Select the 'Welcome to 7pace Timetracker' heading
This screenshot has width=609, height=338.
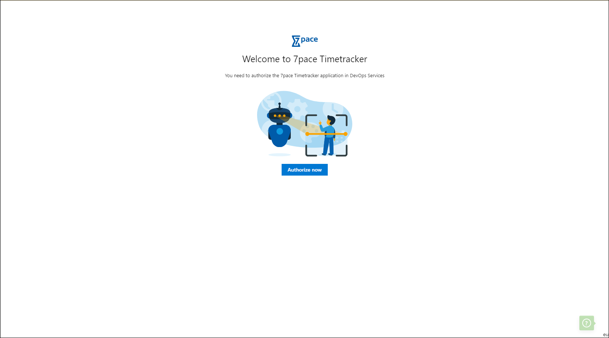coord(305,59)
